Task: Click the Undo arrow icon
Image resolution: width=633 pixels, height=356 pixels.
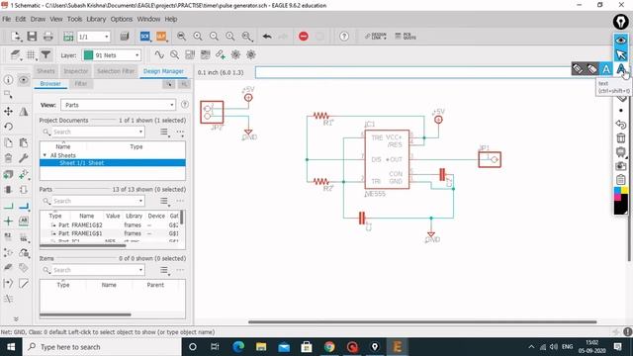Action: click(x=267, y=37)
